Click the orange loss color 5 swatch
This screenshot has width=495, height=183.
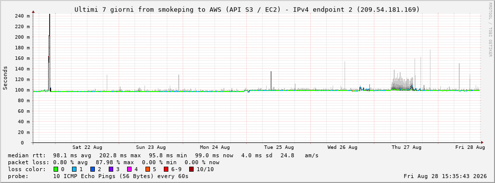point(147,170)
